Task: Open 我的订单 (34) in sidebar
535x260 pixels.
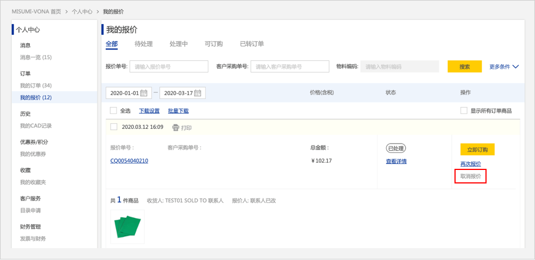Action: point(35,86)
